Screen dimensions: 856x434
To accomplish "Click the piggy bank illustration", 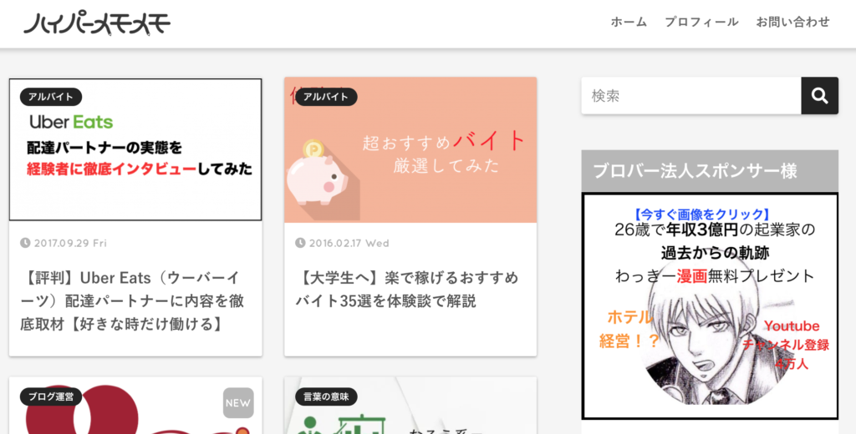I will [317, 174].
